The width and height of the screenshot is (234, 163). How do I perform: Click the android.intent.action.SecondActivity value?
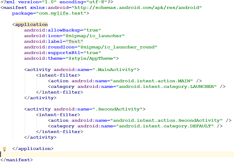coord(166,121)
